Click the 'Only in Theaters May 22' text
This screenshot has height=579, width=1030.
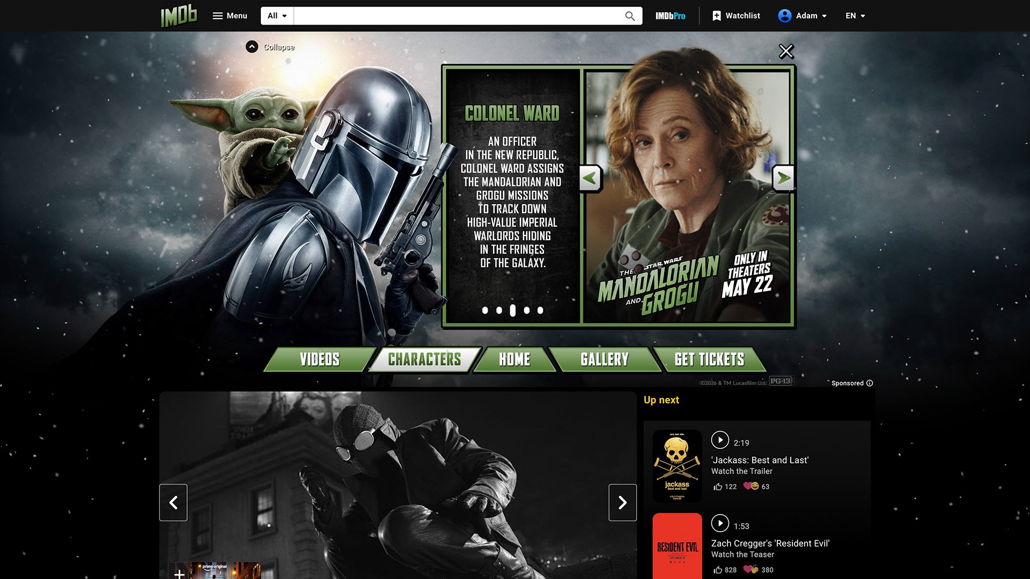click(x=748, y=274)
